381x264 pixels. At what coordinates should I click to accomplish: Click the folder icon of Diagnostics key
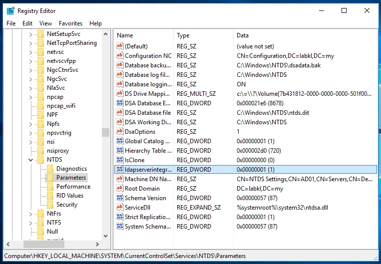(x=50, y=169)
